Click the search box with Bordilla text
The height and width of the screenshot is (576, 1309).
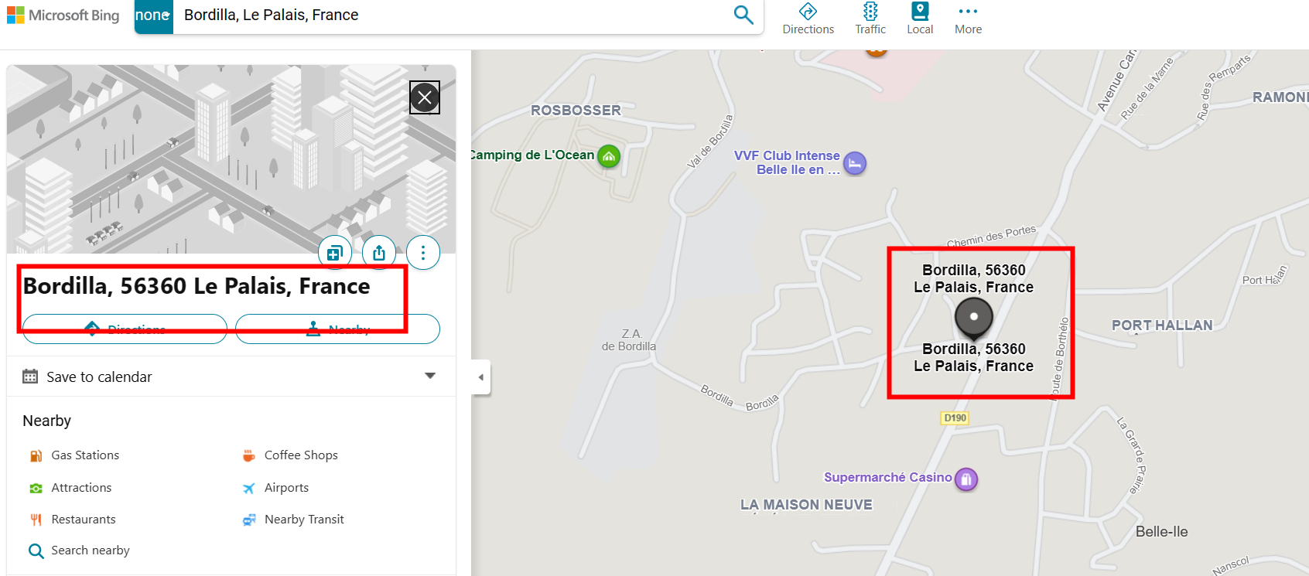(449, 15)
